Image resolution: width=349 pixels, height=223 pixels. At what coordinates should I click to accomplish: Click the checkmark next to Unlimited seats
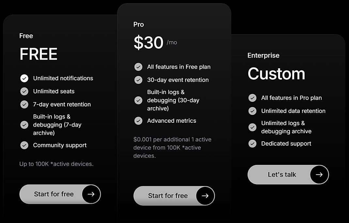[x=24, y=91]
